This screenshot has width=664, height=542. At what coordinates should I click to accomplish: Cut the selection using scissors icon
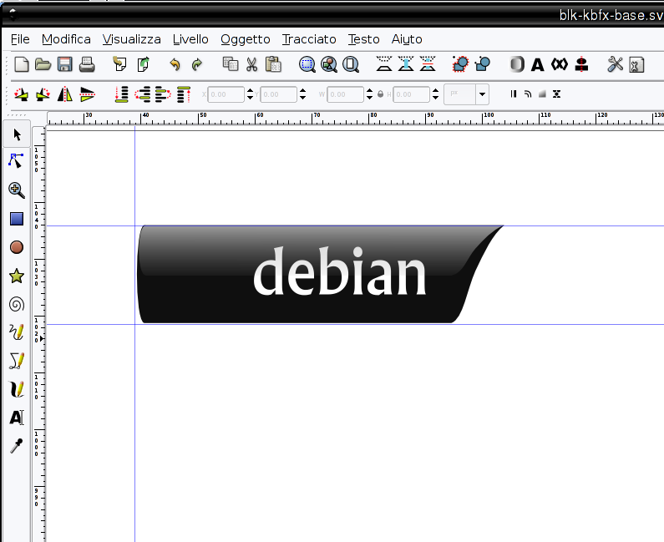(252, 64)
